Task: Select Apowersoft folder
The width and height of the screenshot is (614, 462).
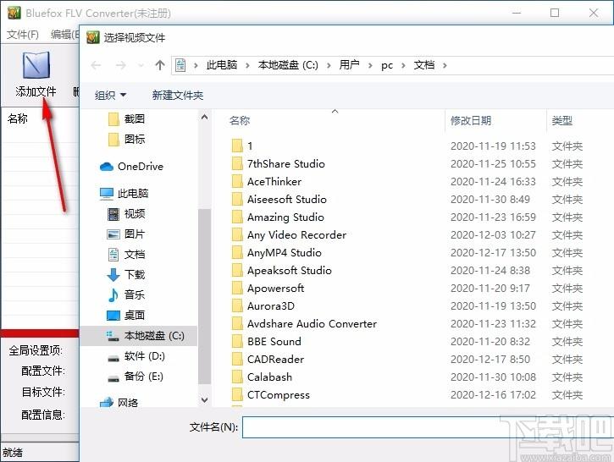Action: (x=268, y=289)
